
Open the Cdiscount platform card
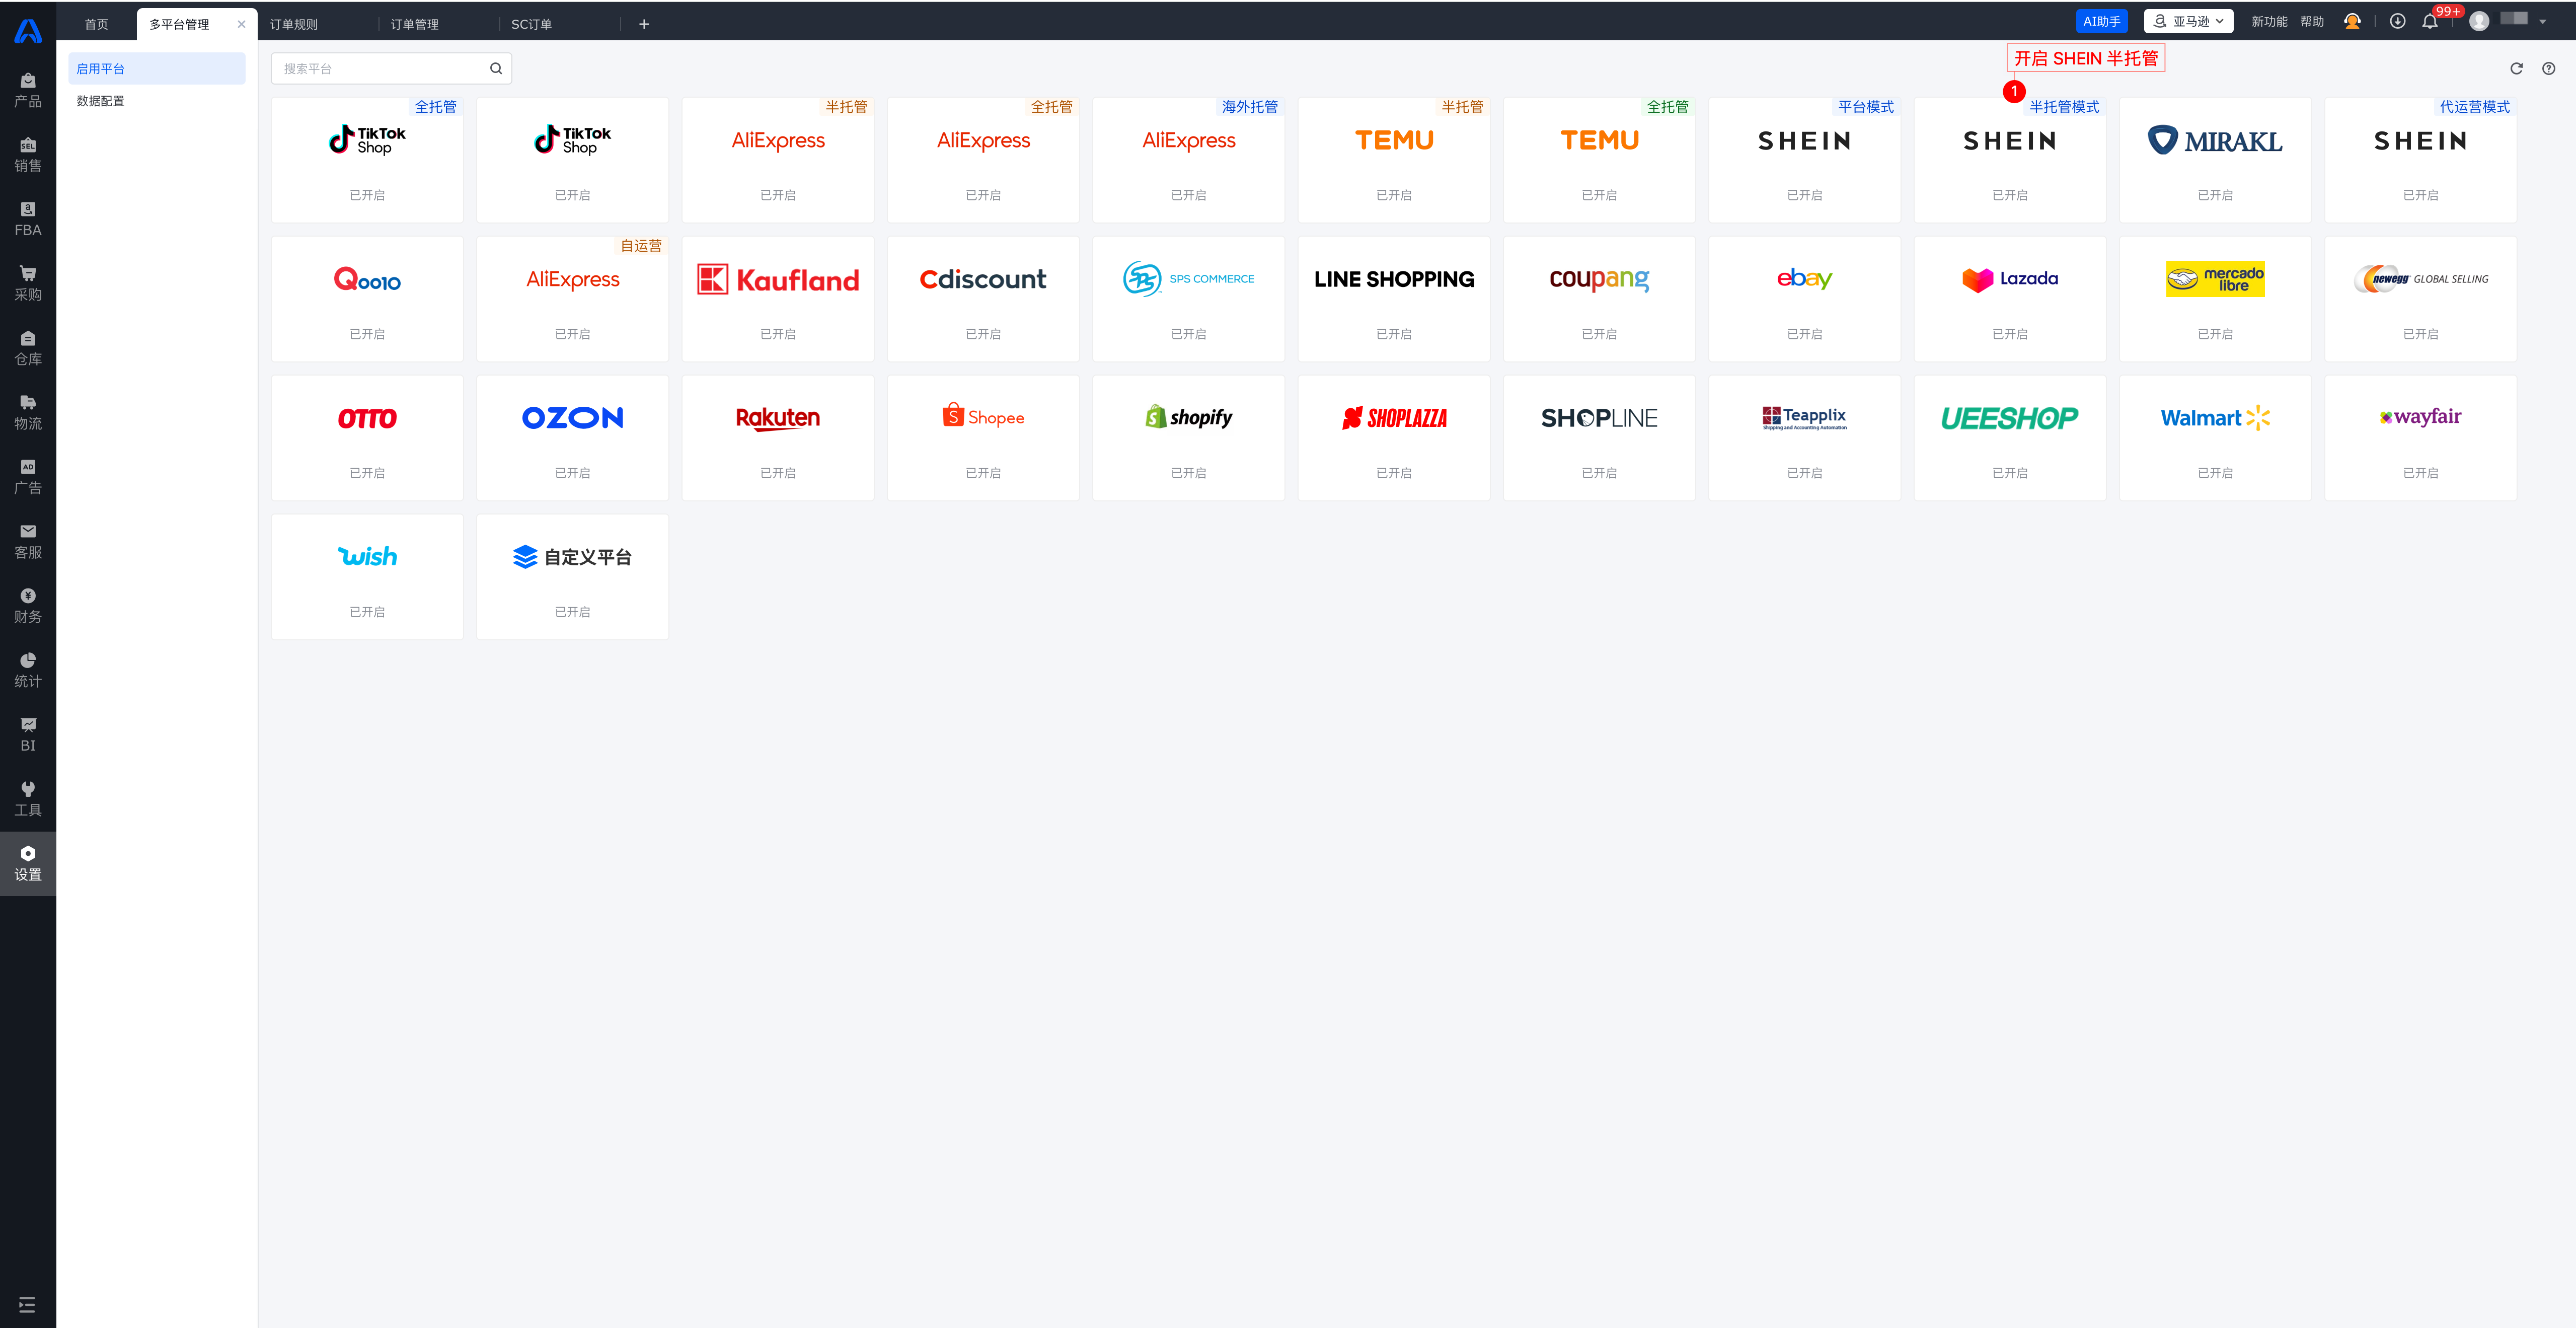(983, 299)
